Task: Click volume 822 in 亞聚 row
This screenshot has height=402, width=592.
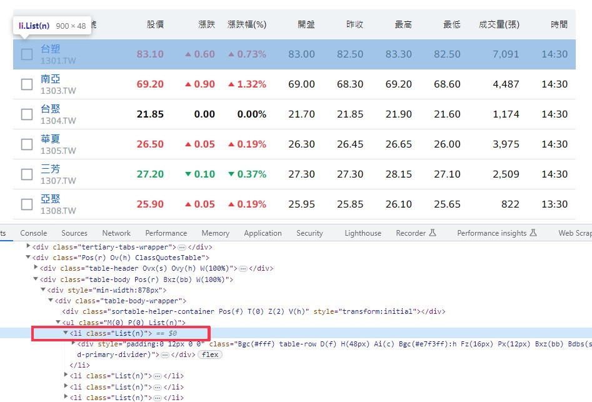Action: pyautogui.click(x=510, y=204)
